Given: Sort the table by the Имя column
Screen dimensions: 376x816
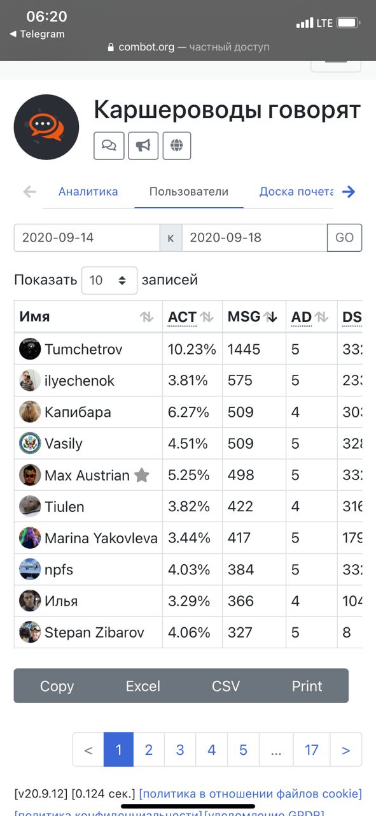Looking at the screenshot, I should point(88,316).
